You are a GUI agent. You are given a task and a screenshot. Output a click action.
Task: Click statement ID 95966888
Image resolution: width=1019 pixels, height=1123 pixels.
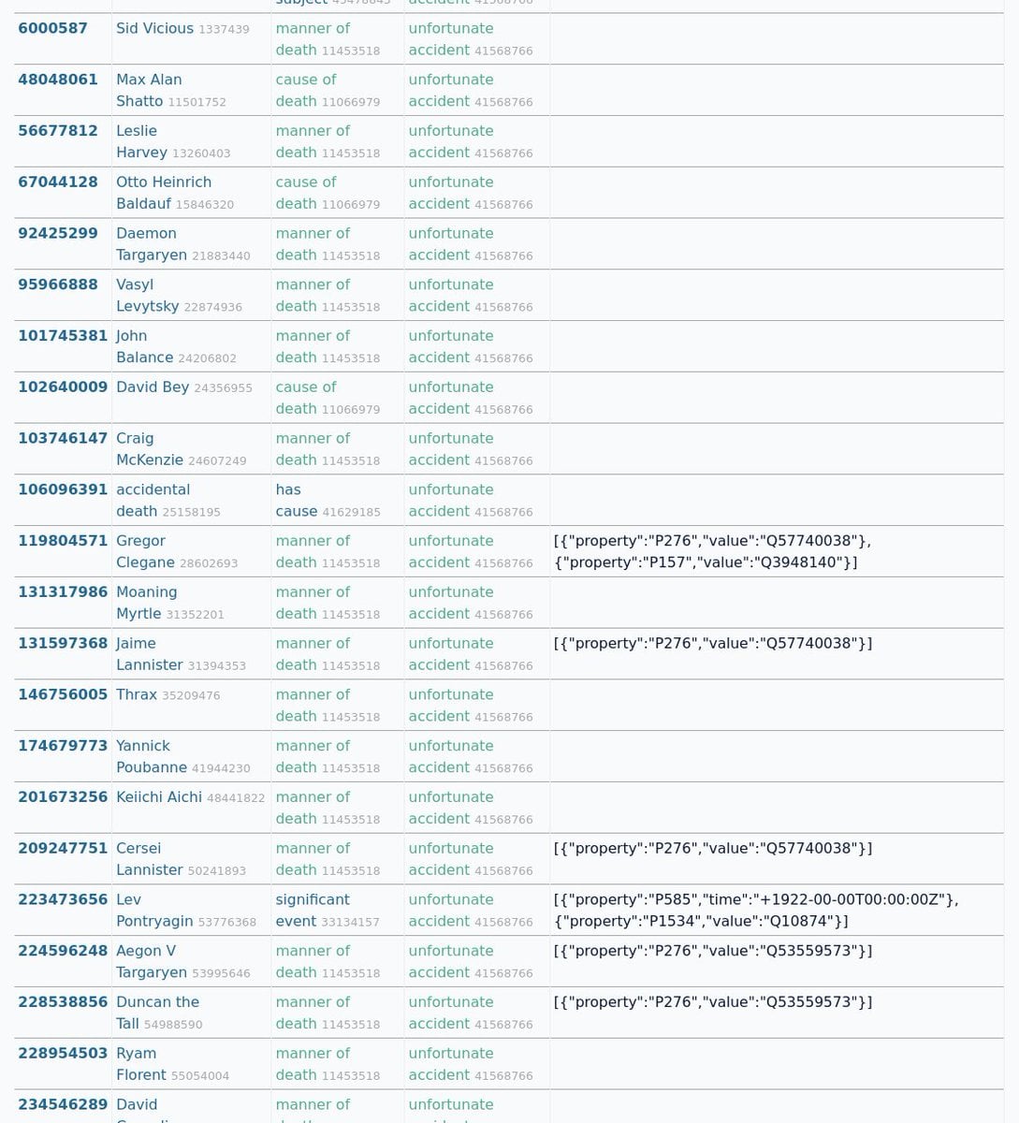(58, 284)
